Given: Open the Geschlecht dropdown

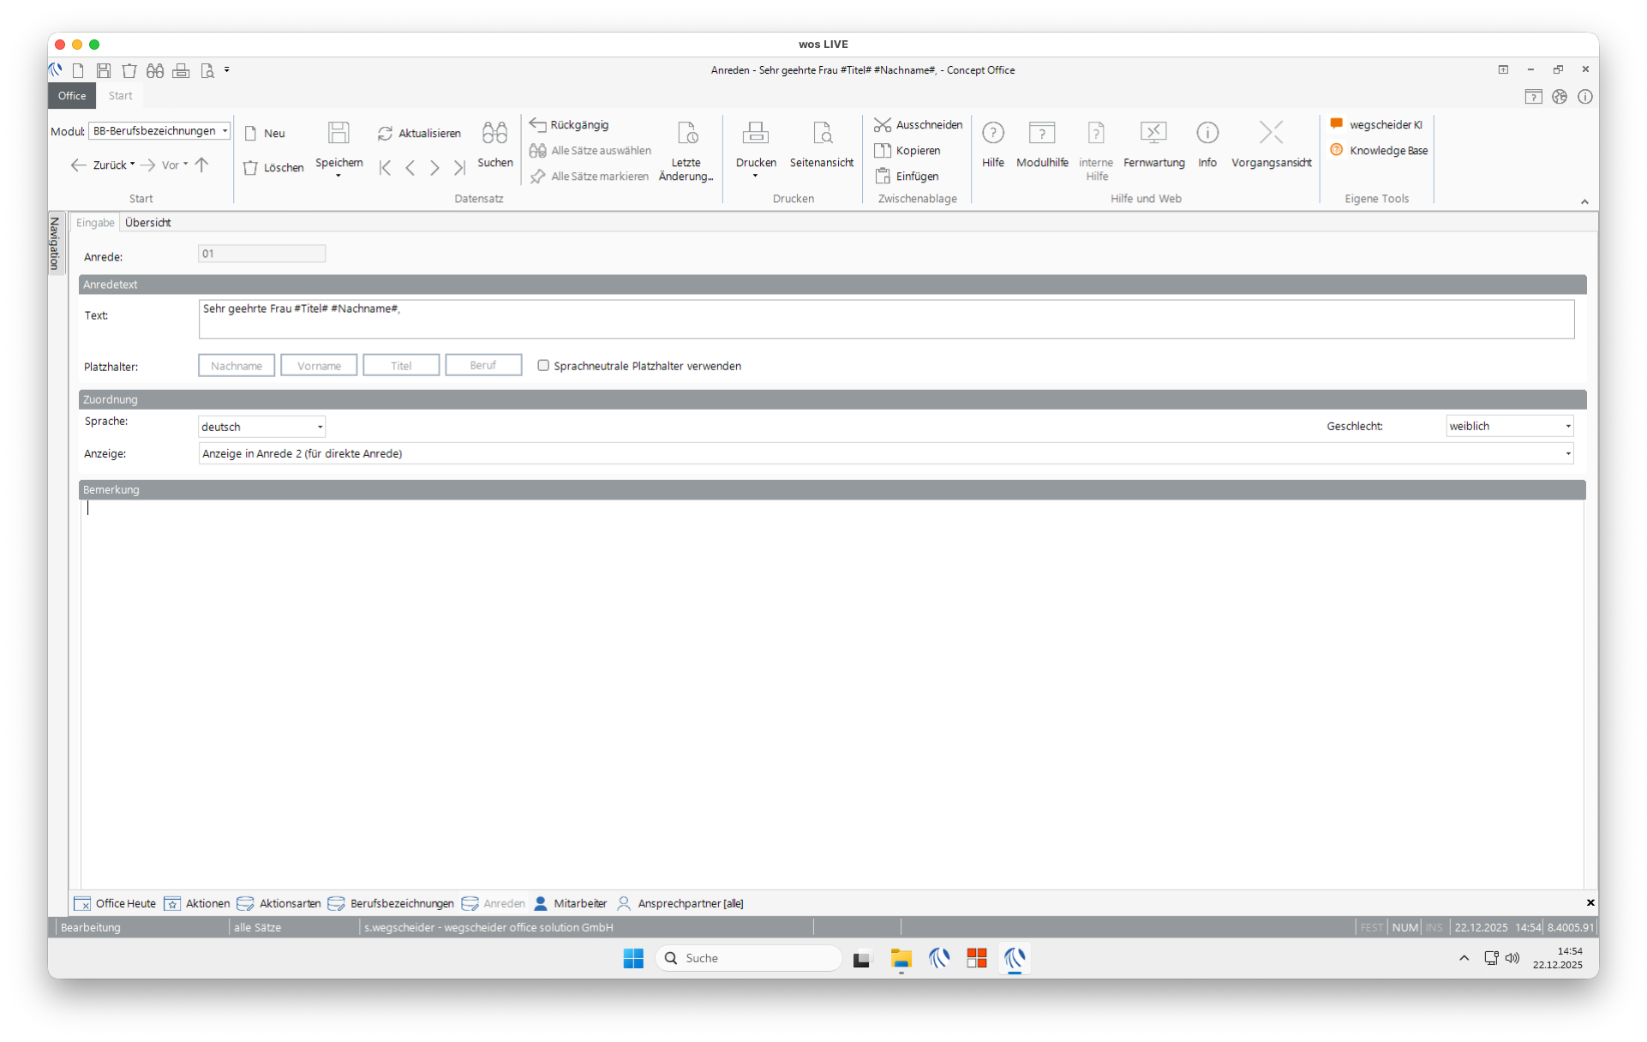Looking at the screenshot, I should pyautogui.click(x=1567, y=426).
